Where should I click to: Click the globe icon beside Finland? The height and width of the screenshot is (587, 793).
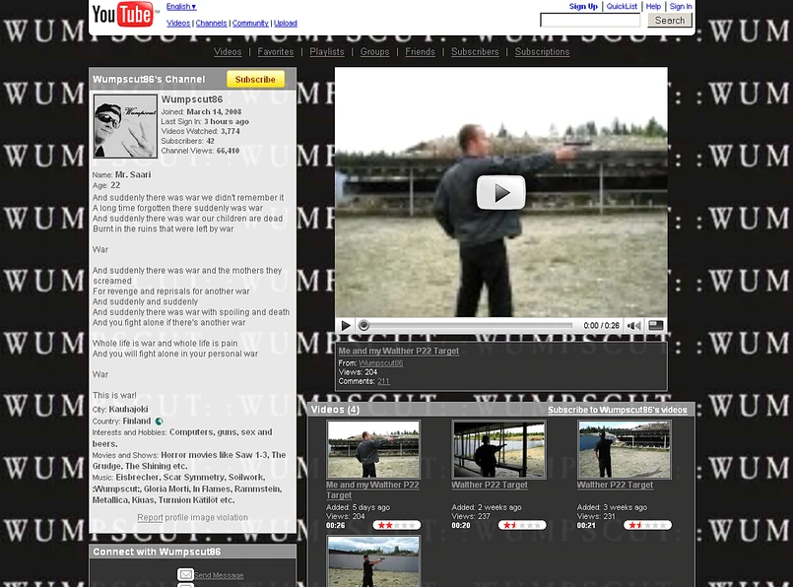(x=159, y=422)
